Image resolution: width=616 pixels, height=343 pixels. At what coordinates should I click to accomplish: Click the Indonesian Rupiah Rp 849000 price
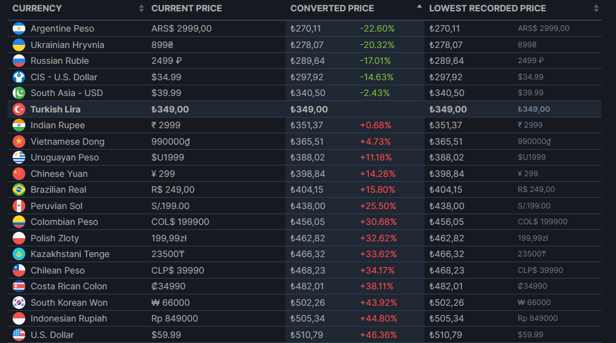174,318
